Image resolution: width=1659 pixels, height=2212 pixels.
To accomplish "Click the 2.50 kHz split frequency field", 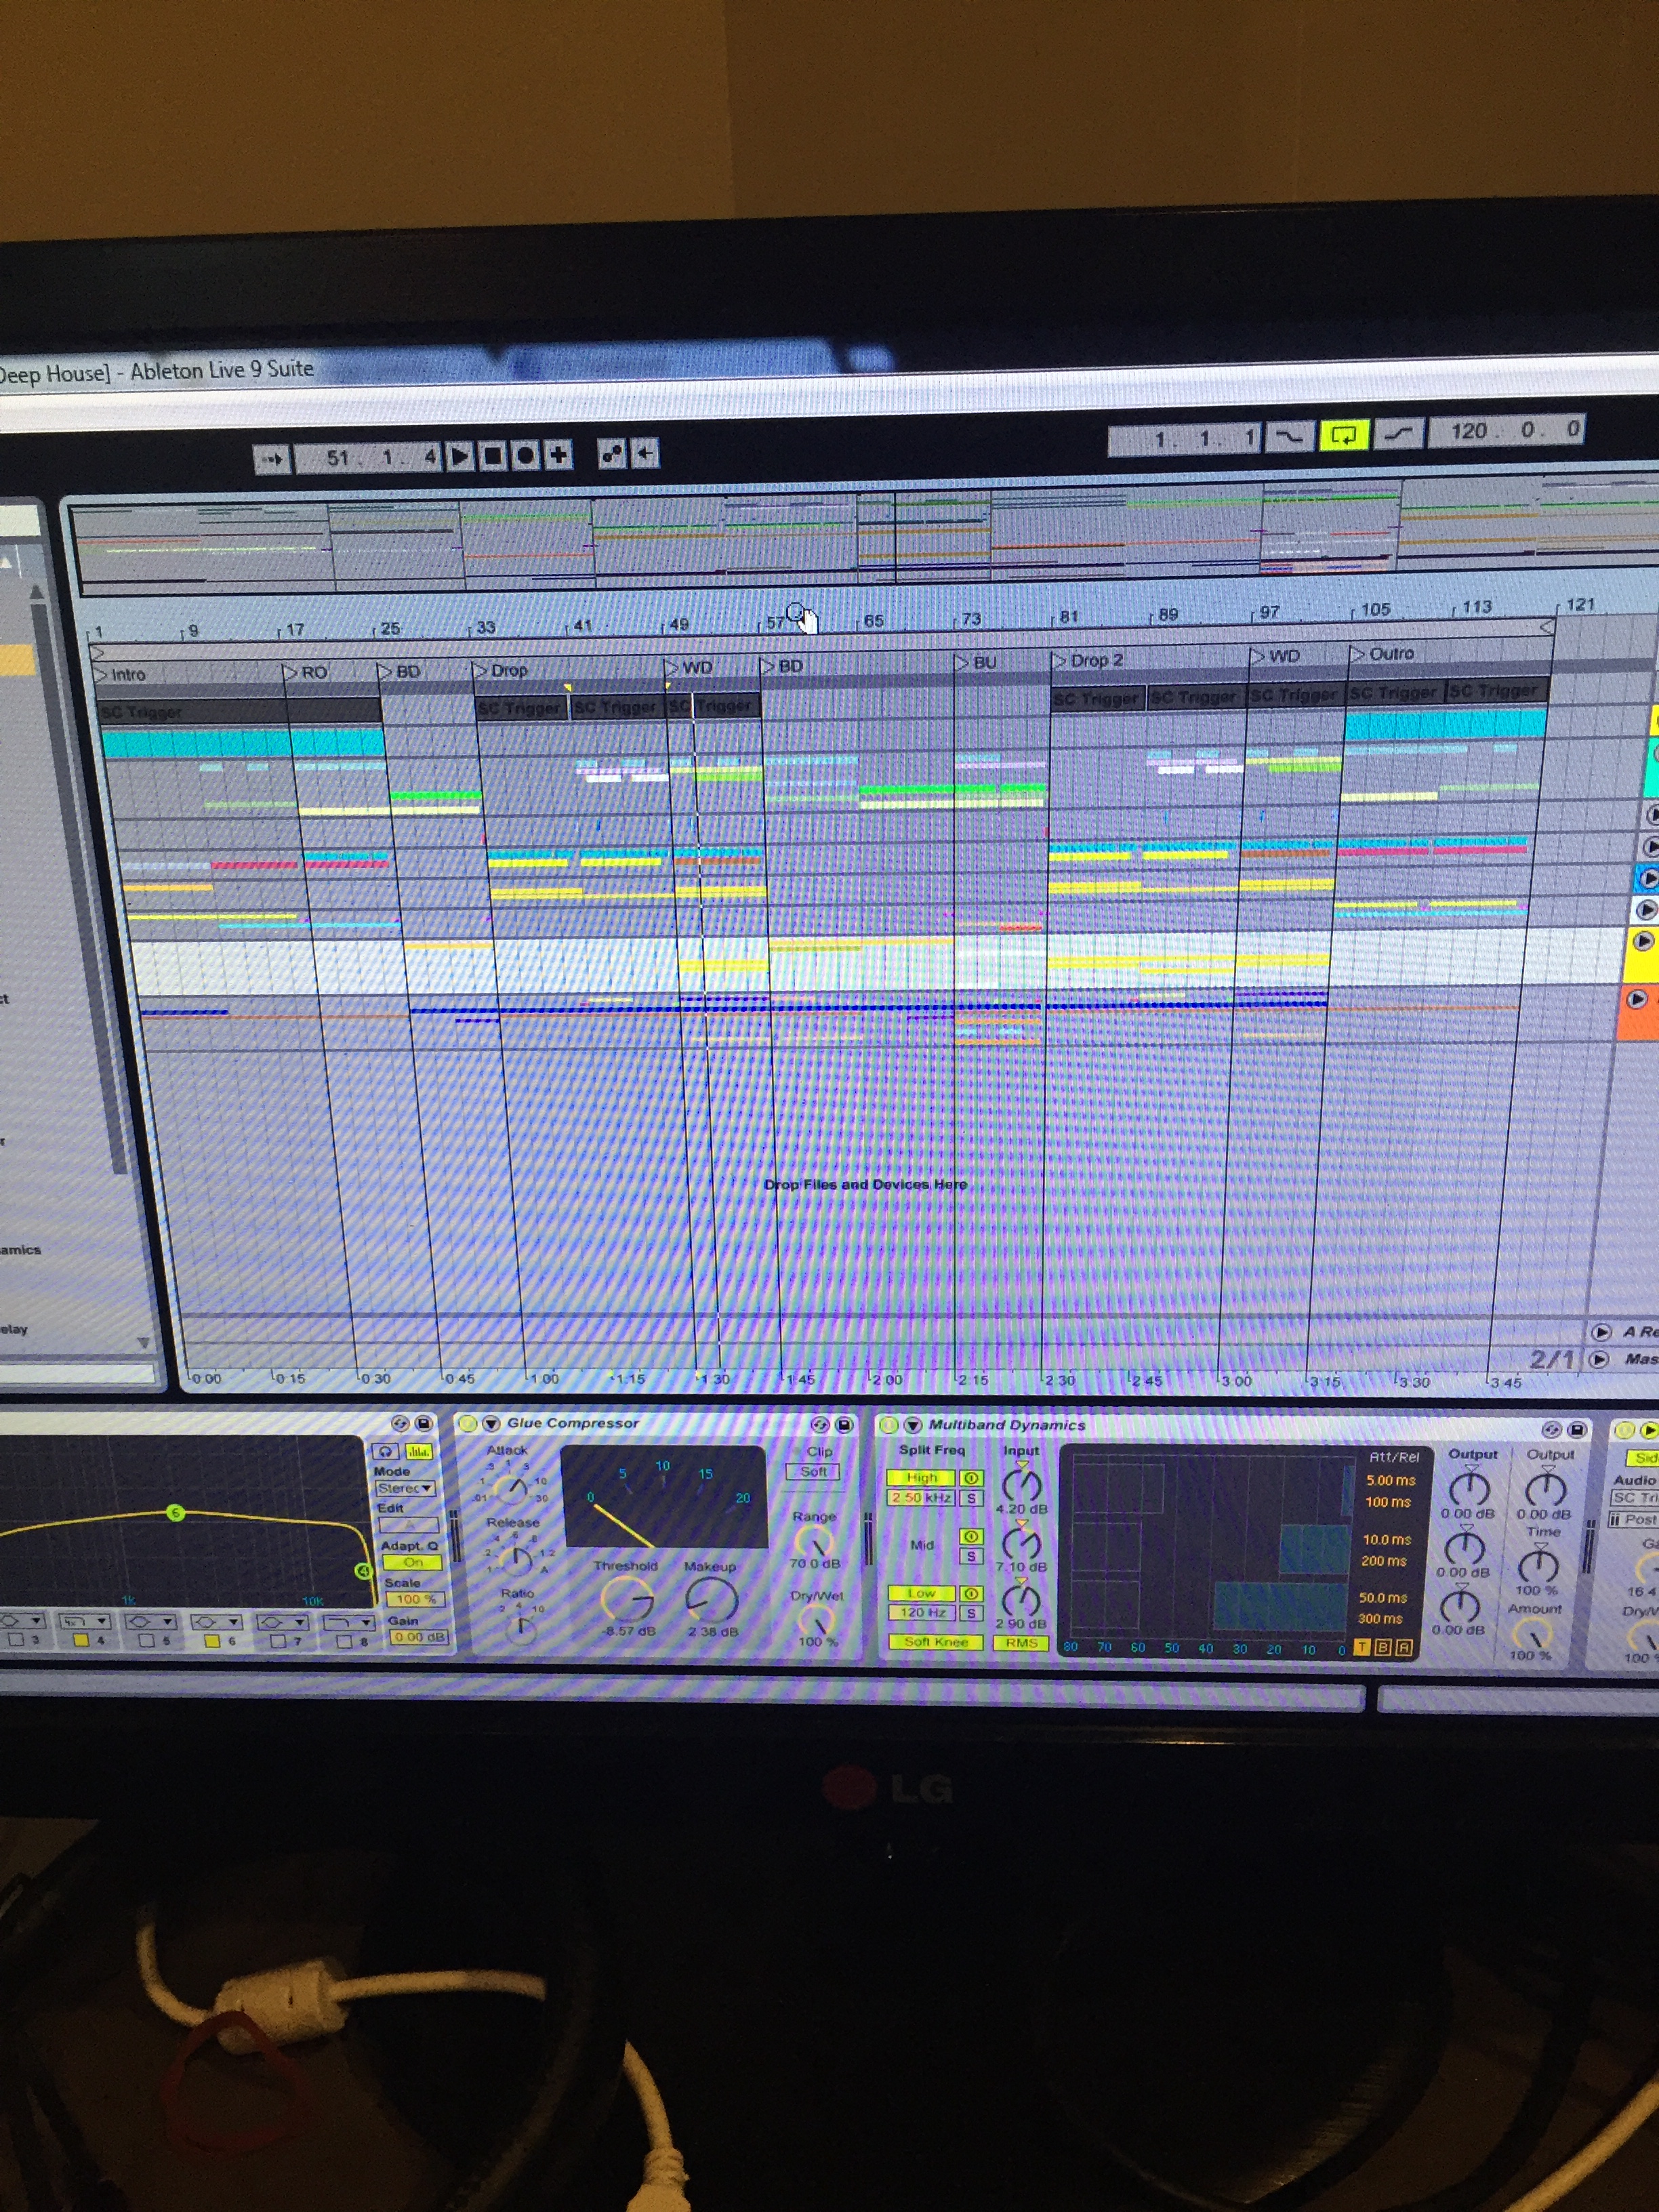I will [x=921, y=1497].
